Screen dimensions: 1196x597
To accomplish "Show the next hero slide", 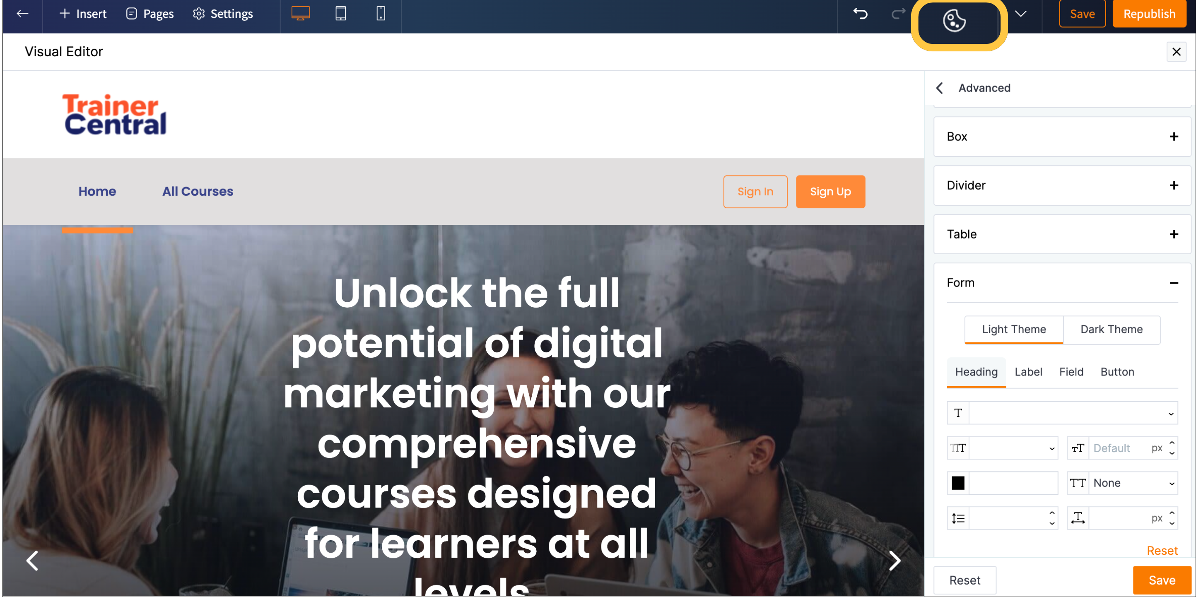I will 894,560.
